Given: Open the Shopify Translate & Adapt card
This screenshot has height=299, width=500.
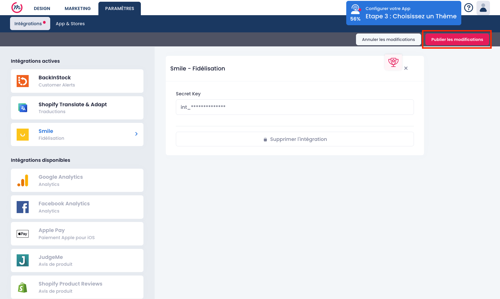Looking at the screenshot, I should pyautogui.click(x=77, y=108).
